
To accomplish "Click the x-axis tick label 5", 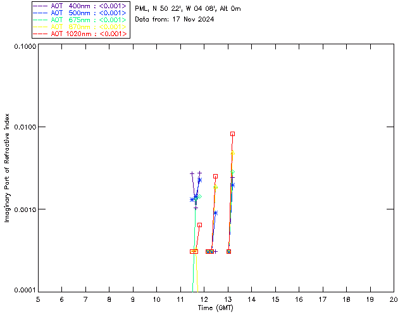I will [x=38, y=299].
